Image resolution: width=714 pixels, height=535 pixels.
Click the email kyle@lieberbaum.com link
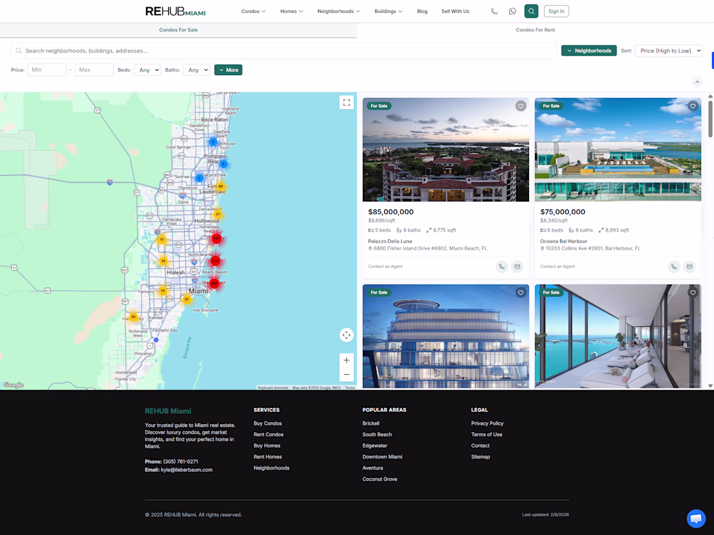coord(187,470)
